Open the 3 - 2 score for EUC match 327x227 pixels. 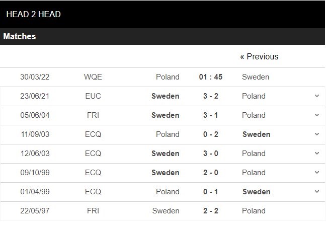[x=211, y=96]
